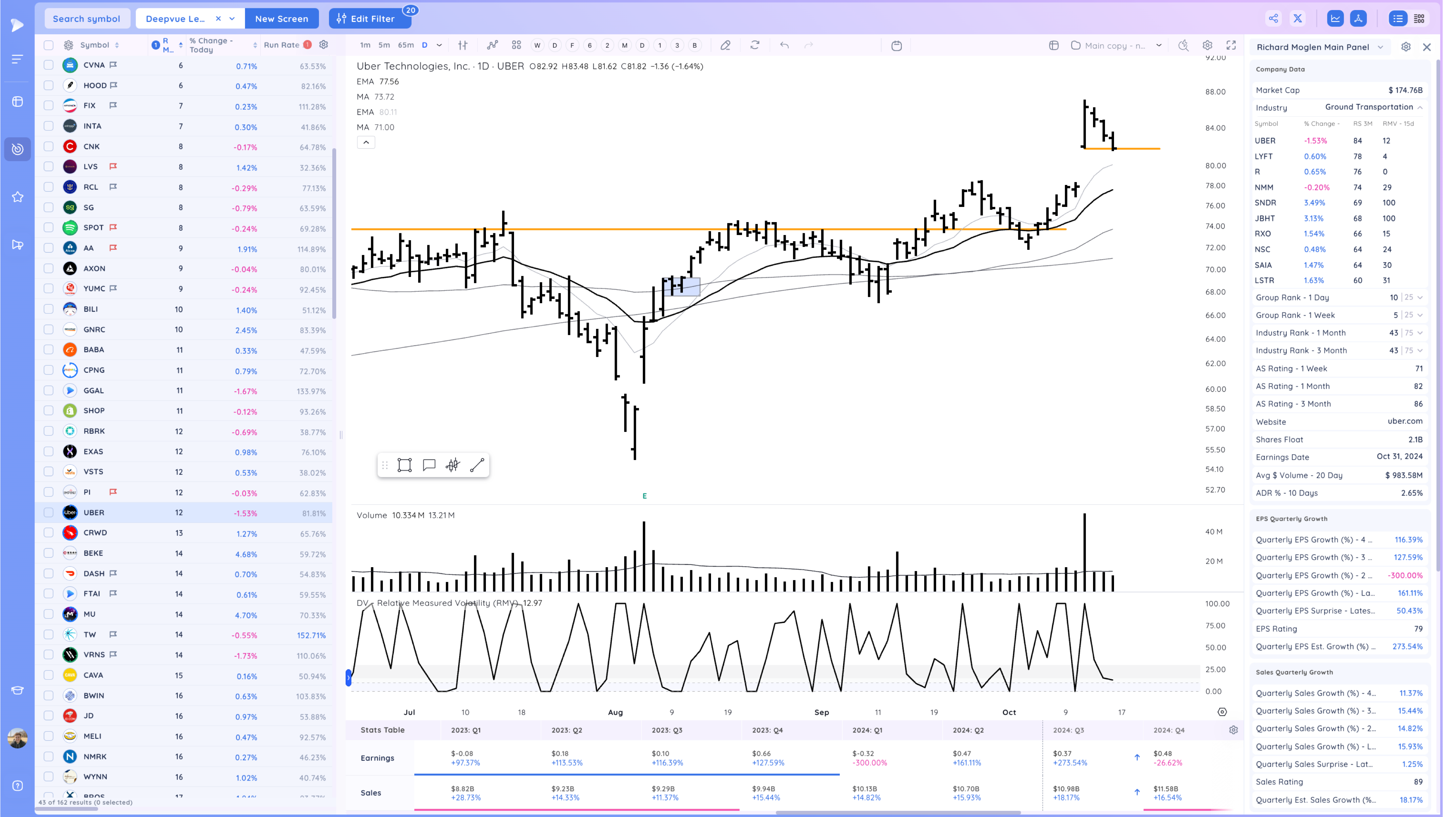Click the undo arrow in chart toolbar

(784, 45)
